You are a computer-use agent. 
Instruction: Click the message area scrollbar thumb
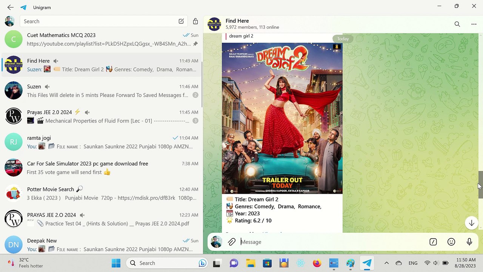point(480,184)
